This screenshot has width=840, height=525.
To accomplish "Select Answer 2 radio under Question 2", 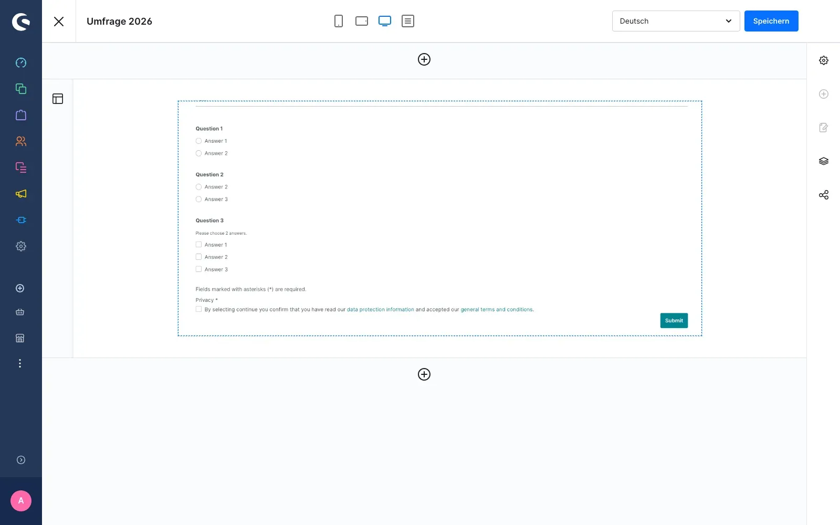I will [198, 187].
